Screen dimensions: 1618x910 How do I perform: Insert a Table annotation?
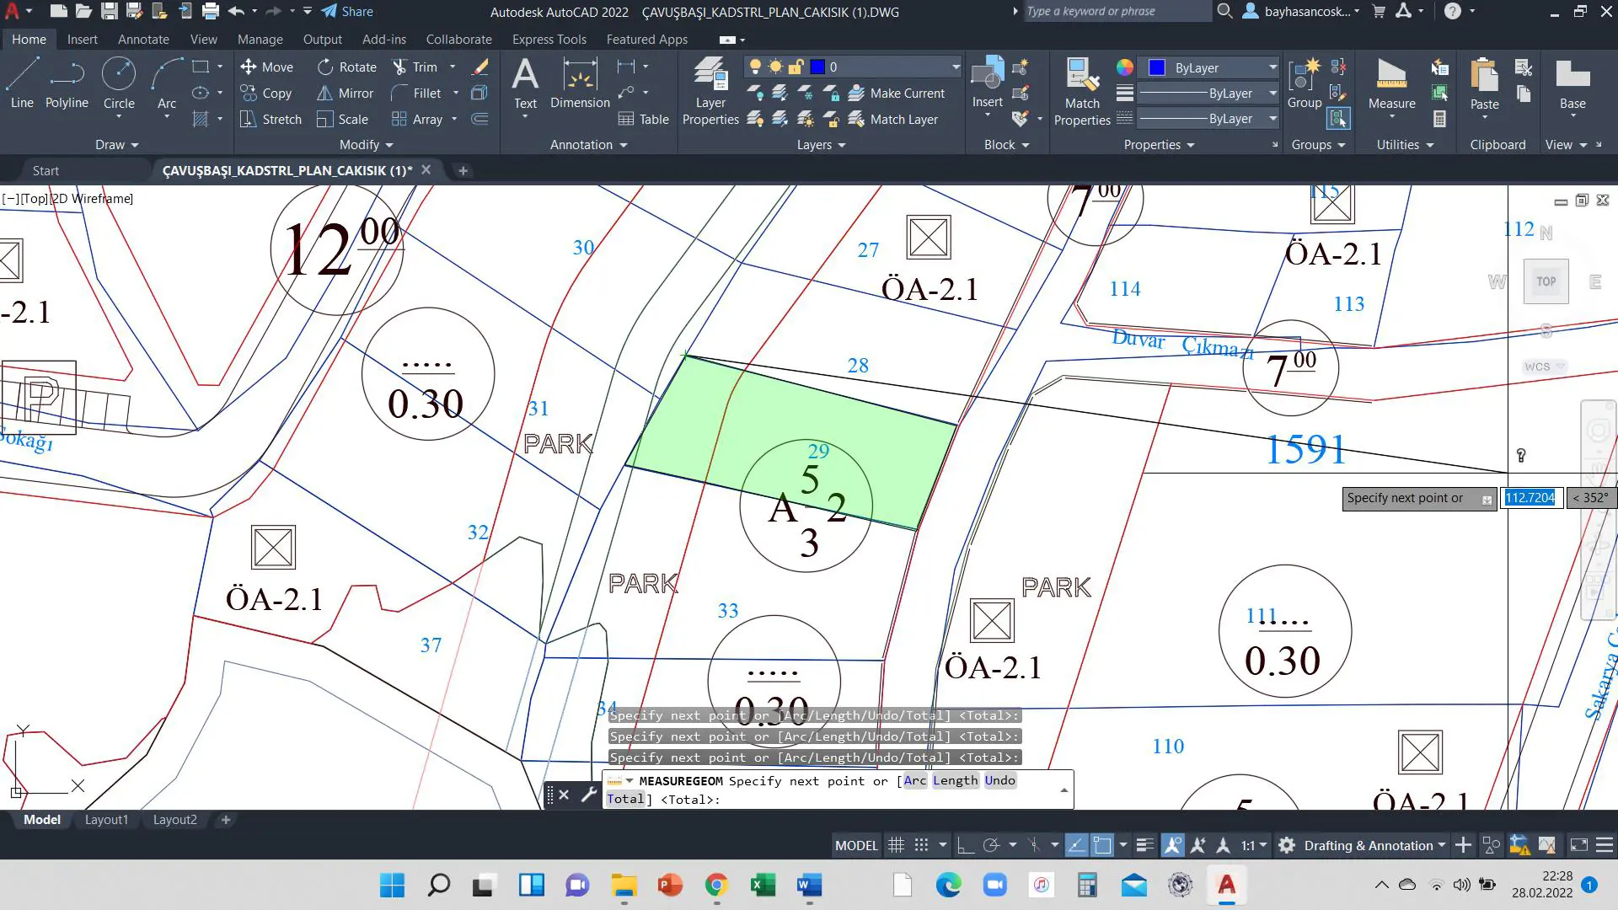tap(643, 119)
